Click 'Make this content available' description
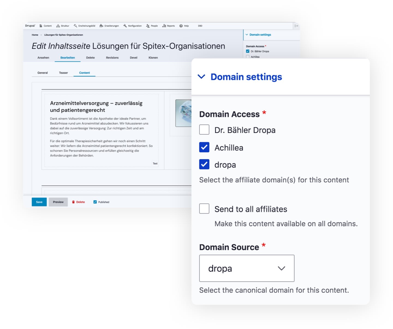 click(286, 224)
